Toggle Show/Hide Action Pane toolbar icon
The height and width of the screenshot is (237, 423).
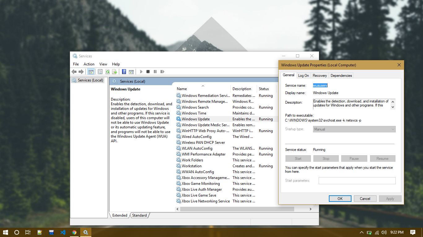(131, 72)
